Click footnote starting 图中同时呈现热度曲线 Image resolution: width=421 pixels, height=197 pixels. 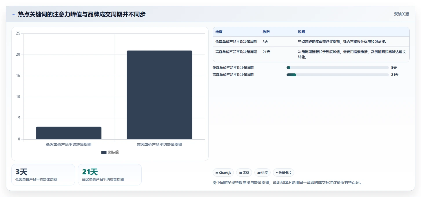point(287,183)
